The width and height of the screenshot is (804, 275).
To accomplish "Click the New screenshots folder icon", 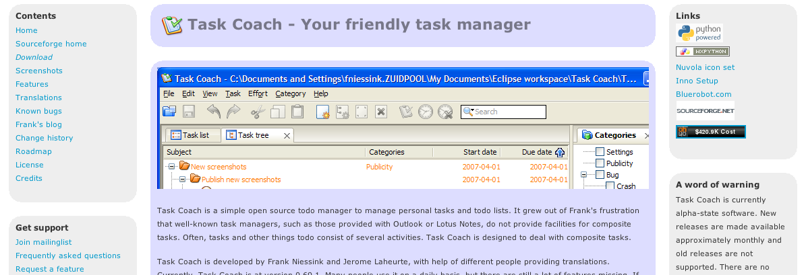I will coord(185,165).
